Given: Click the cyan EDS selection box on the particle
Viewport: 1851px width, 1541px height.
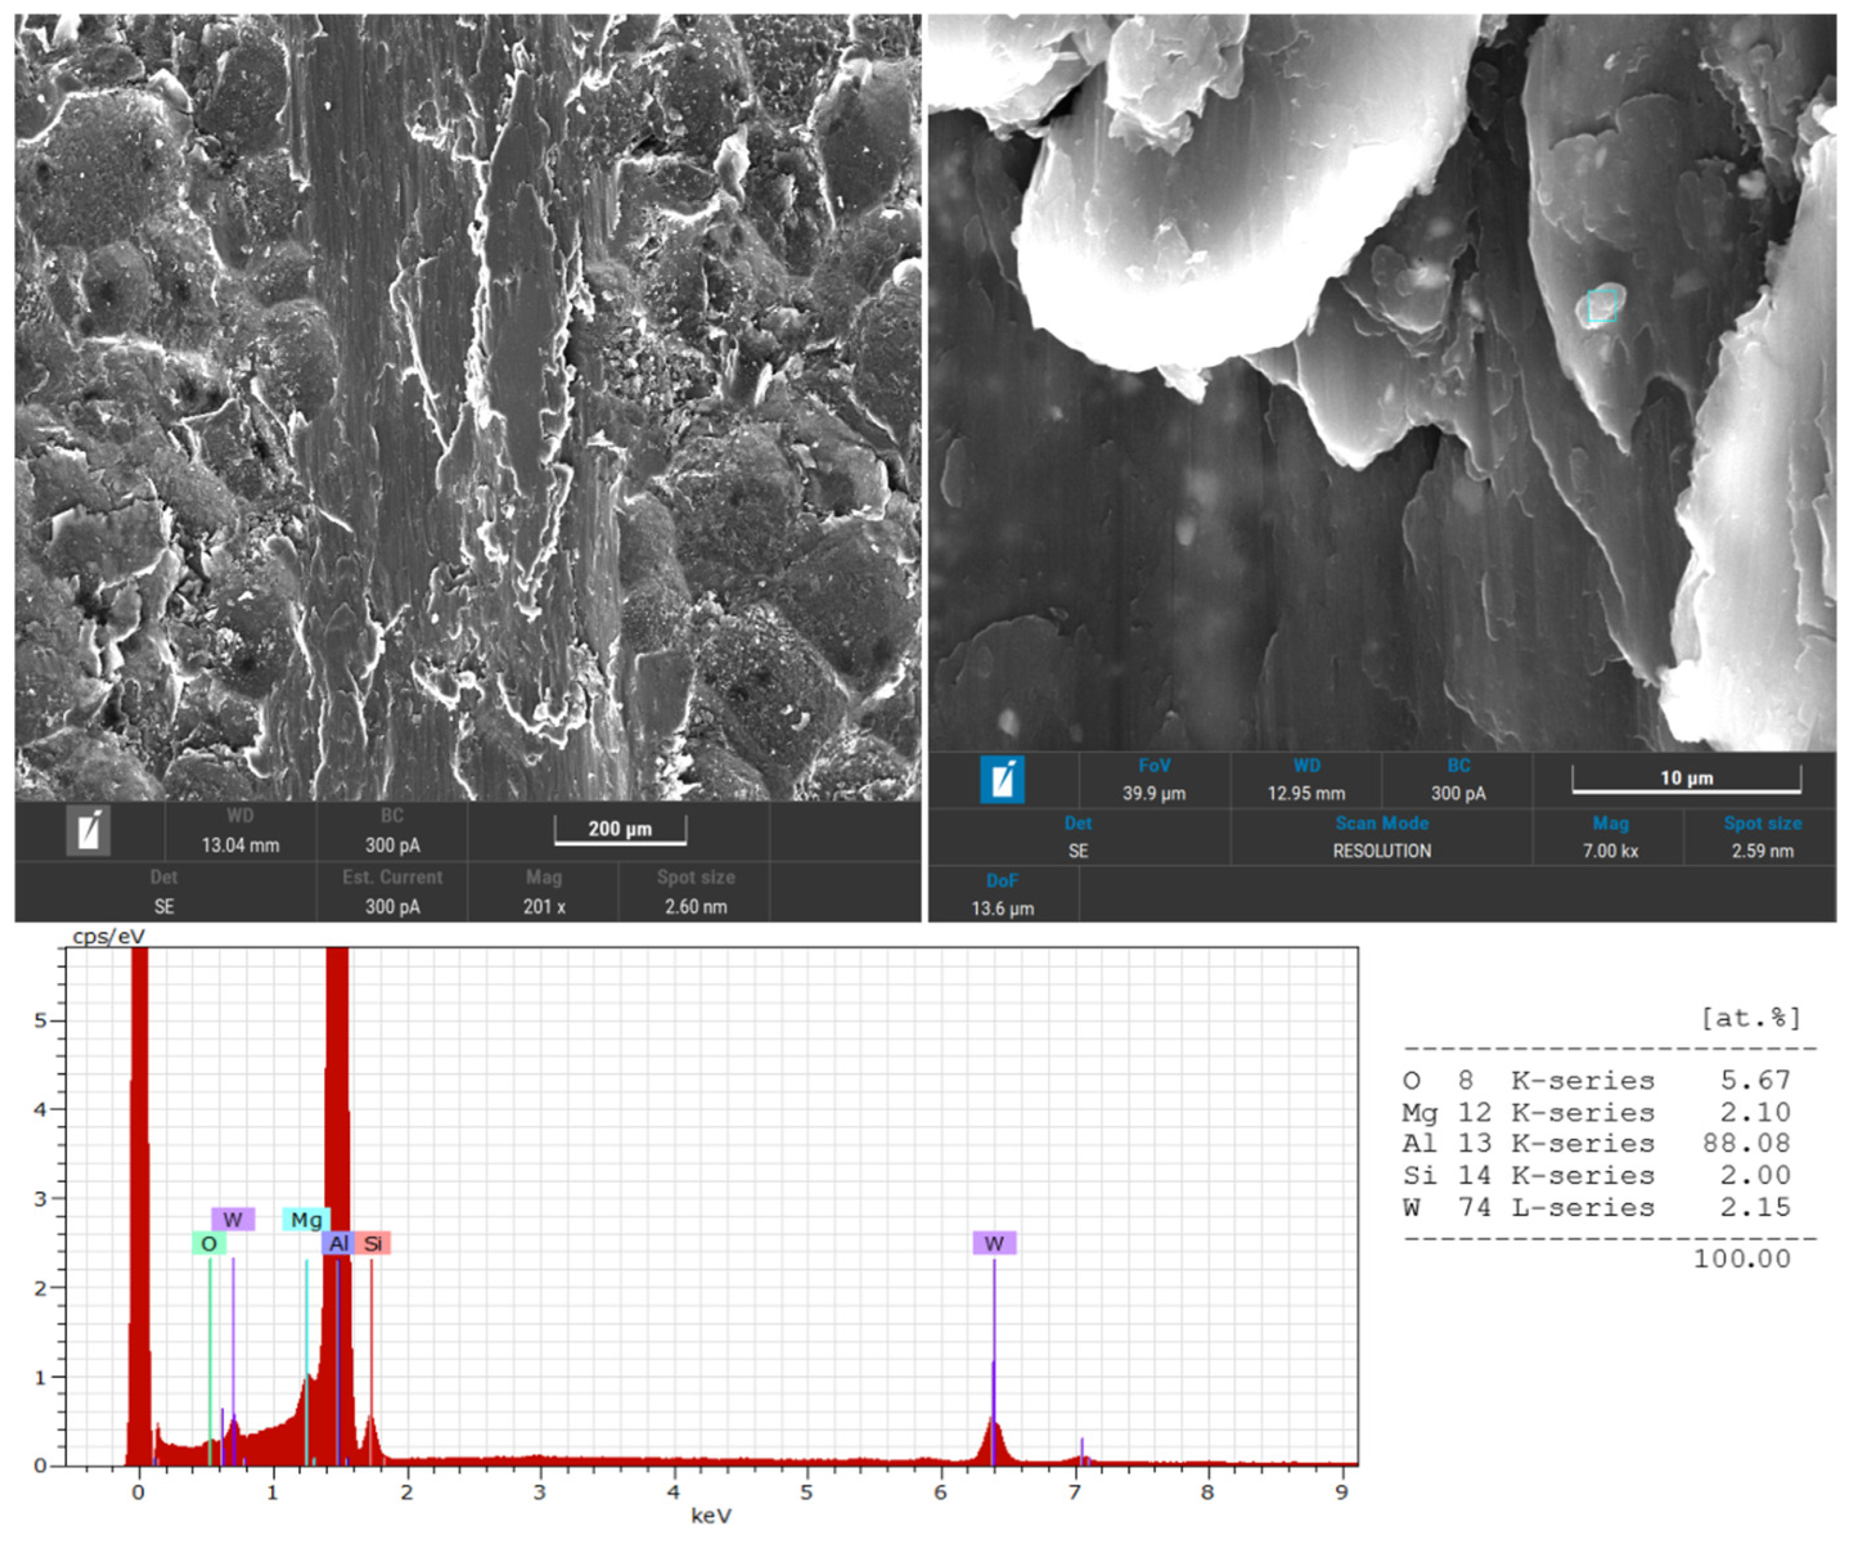Looking at the screenshot, I should click(x=1601, y=306).
